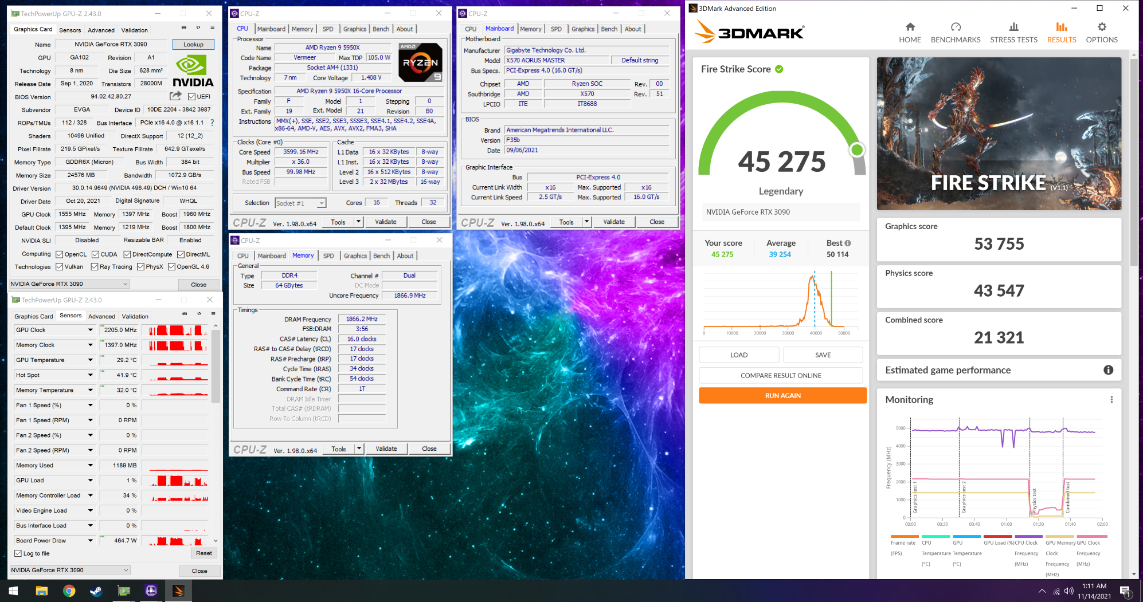Viewport: 1143px width, 602px height.
Task: Open the Windows Start menu
Action: [x=13, y=591]
